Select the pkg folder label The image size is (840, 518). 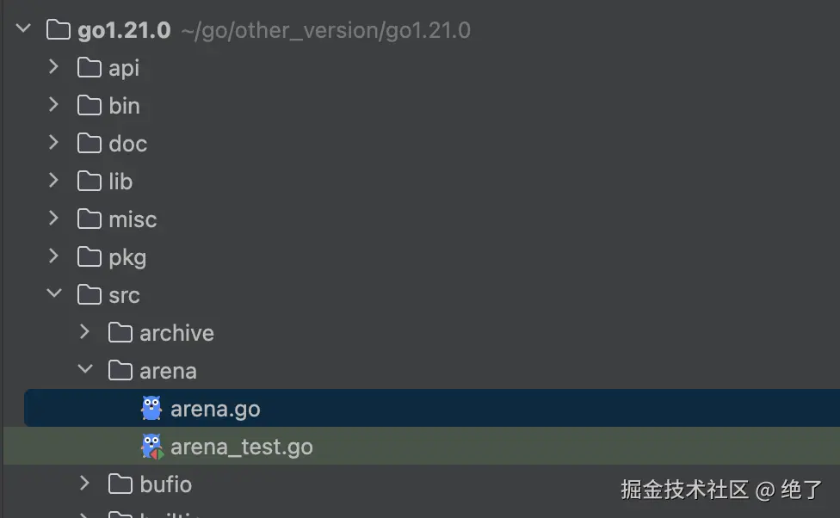(127, 257)
